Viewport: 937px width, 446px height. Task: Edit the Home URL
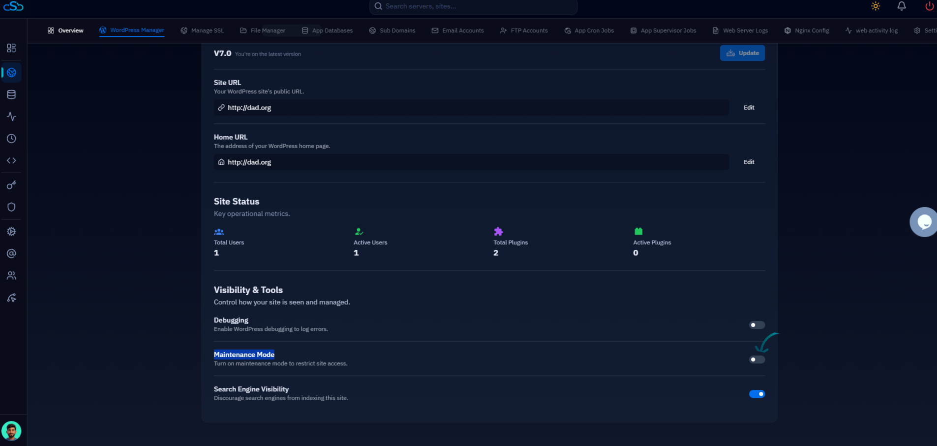point(749,162)
